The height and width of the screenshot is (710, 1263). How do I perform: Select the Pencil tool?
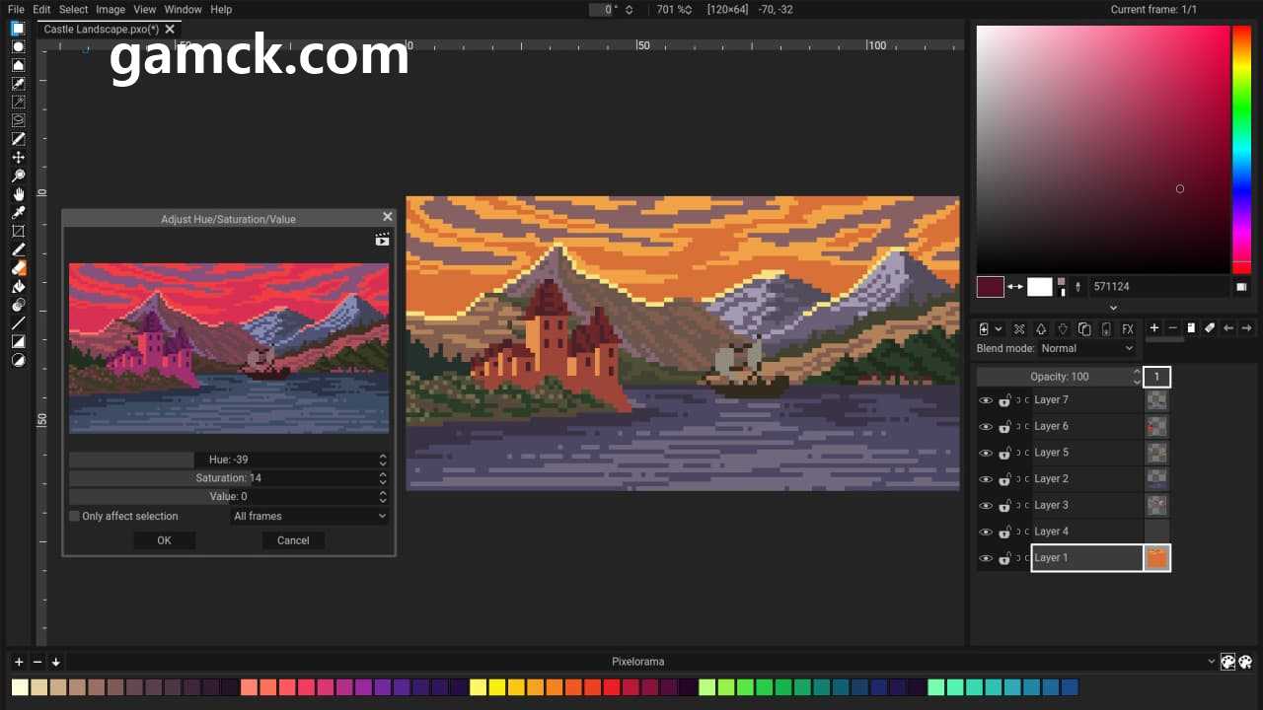tap(18, 249)
